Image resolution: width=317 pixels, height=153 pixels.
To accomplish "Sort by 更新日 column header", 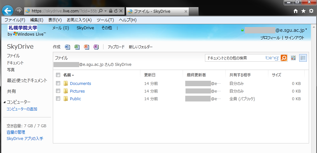I will pyautogui.click(x=150, y=75).
